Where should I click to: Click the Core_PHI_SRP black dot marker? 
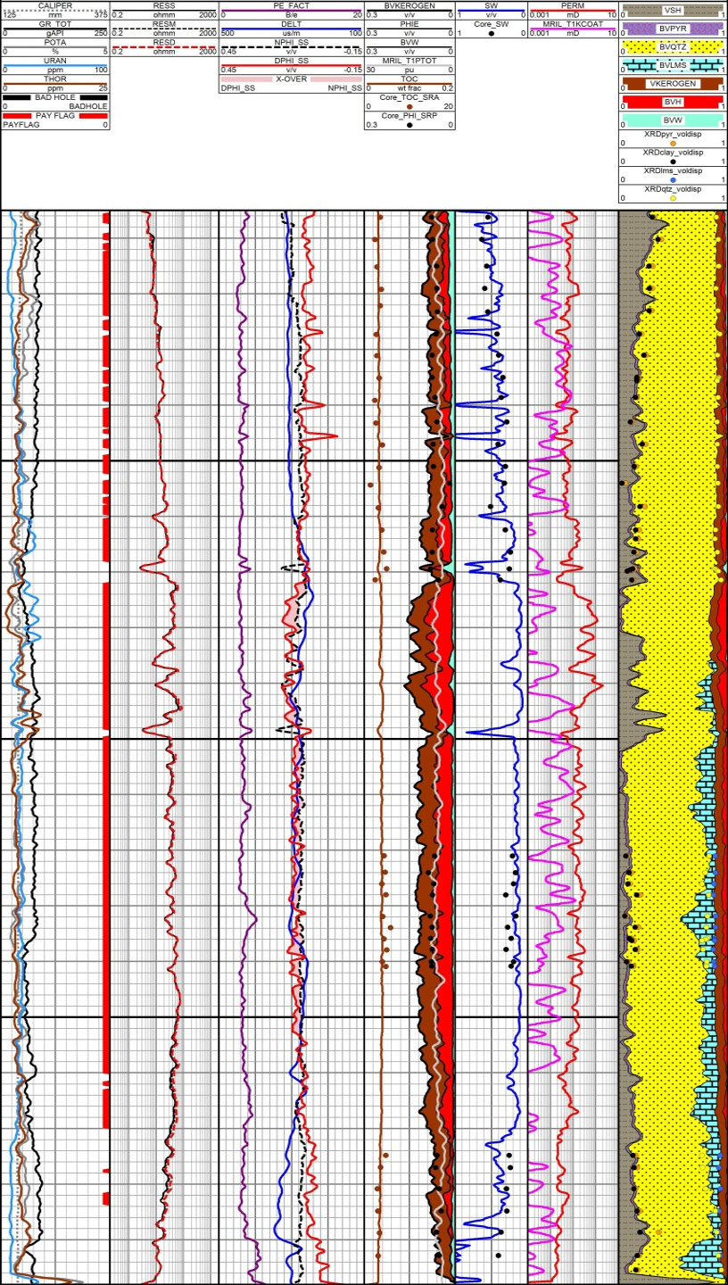click(x=409, y=125)
